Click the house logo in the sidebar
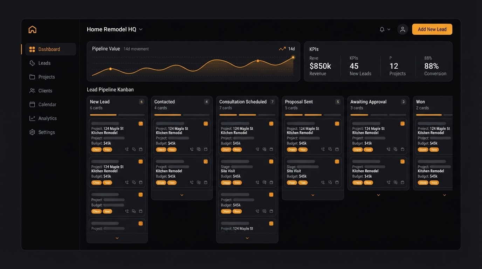The width and height of the screenshot is (482, 269). [32, 29]
